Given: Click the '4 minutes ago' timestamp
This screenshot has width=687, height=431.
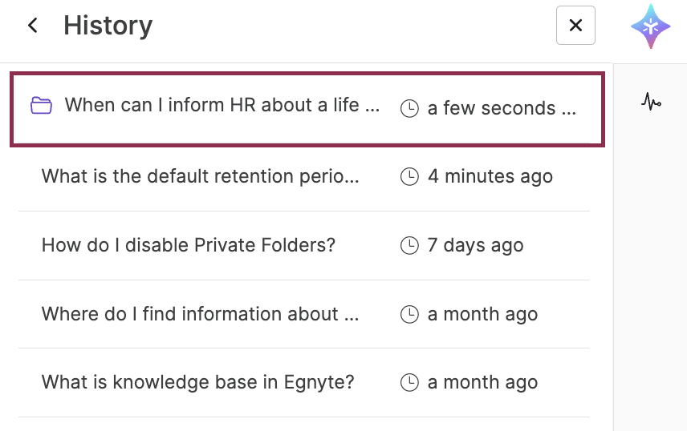Looking at the screenshot, I should click(490, 177).
